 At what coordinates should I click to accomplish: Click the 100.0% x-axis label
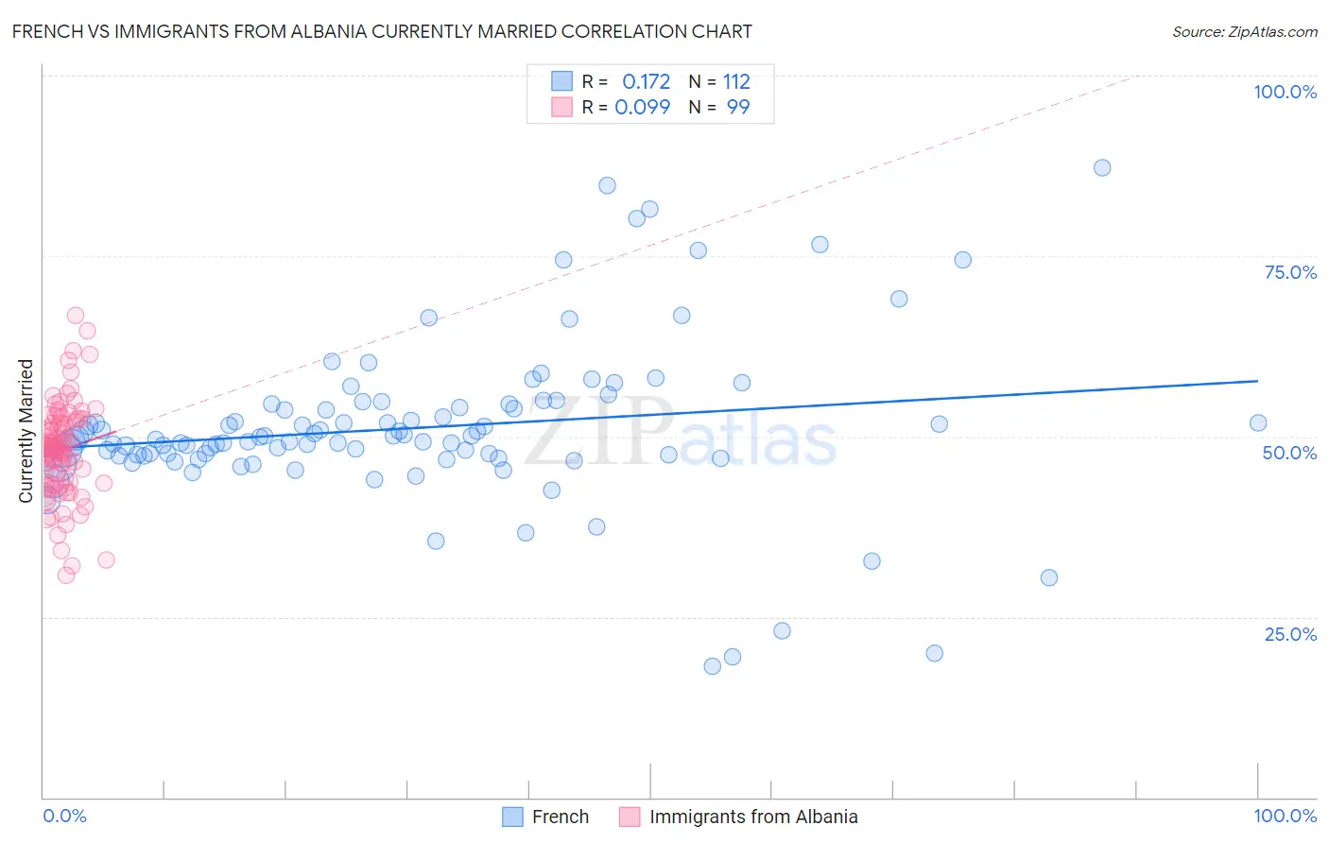pos(1285,816)
